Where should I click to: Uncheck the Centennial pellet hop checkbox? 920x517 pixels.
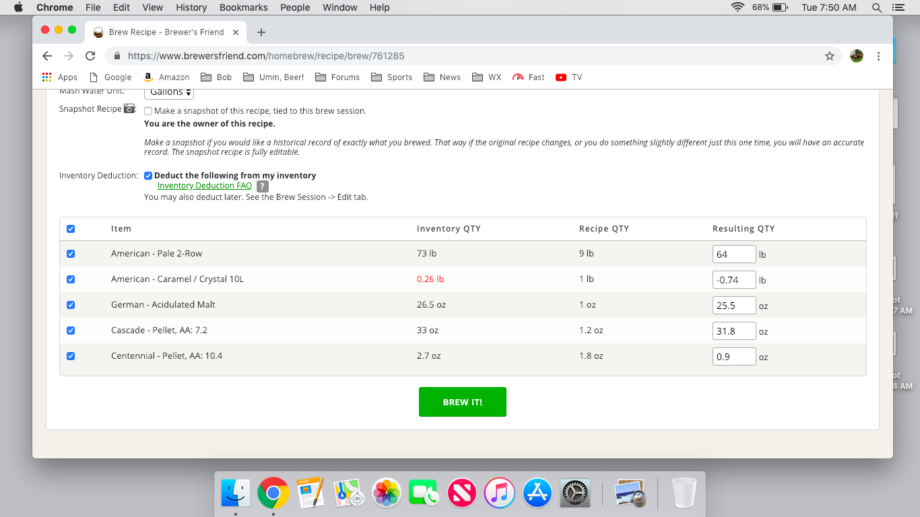[71, 356]
